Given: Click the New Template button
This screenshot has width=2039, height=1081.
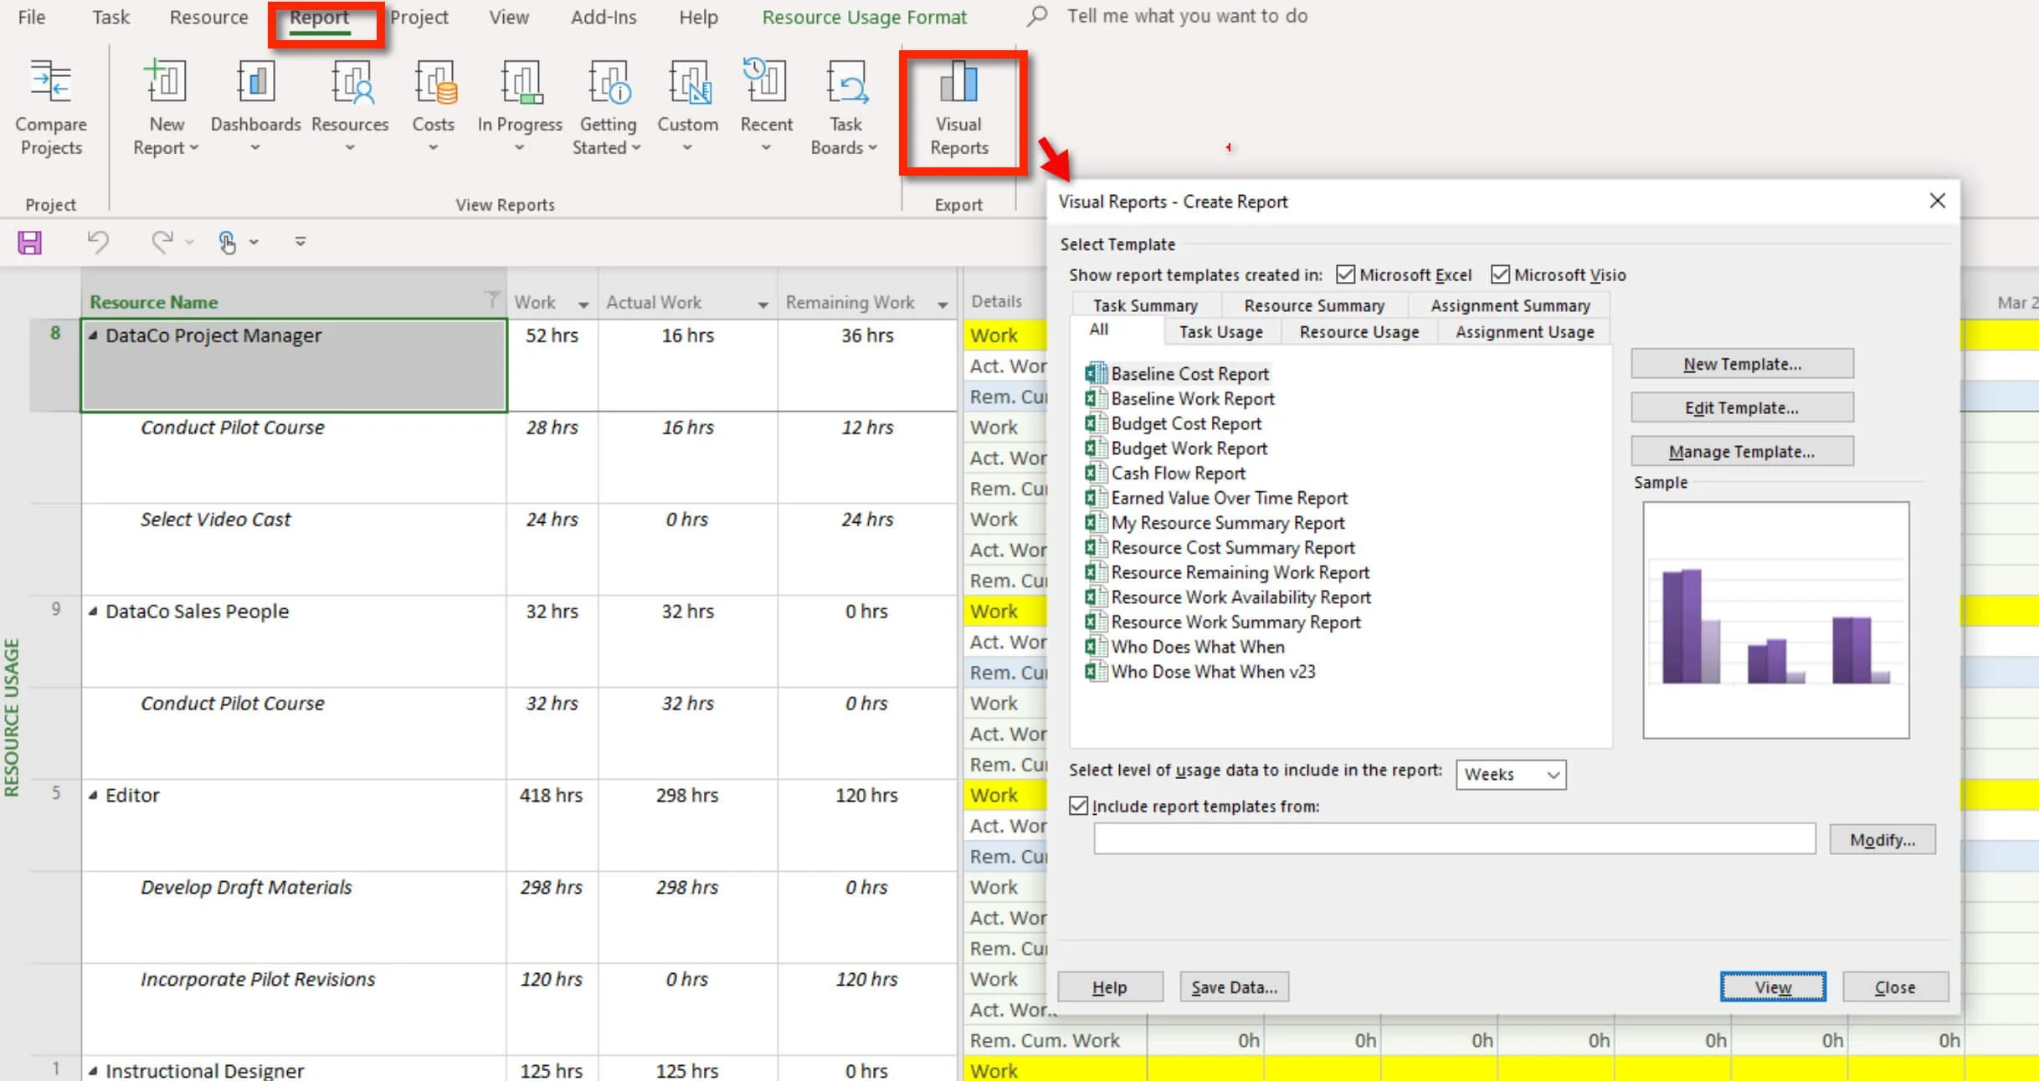Looking at the screenshot, I should [x=1742, y=364].
